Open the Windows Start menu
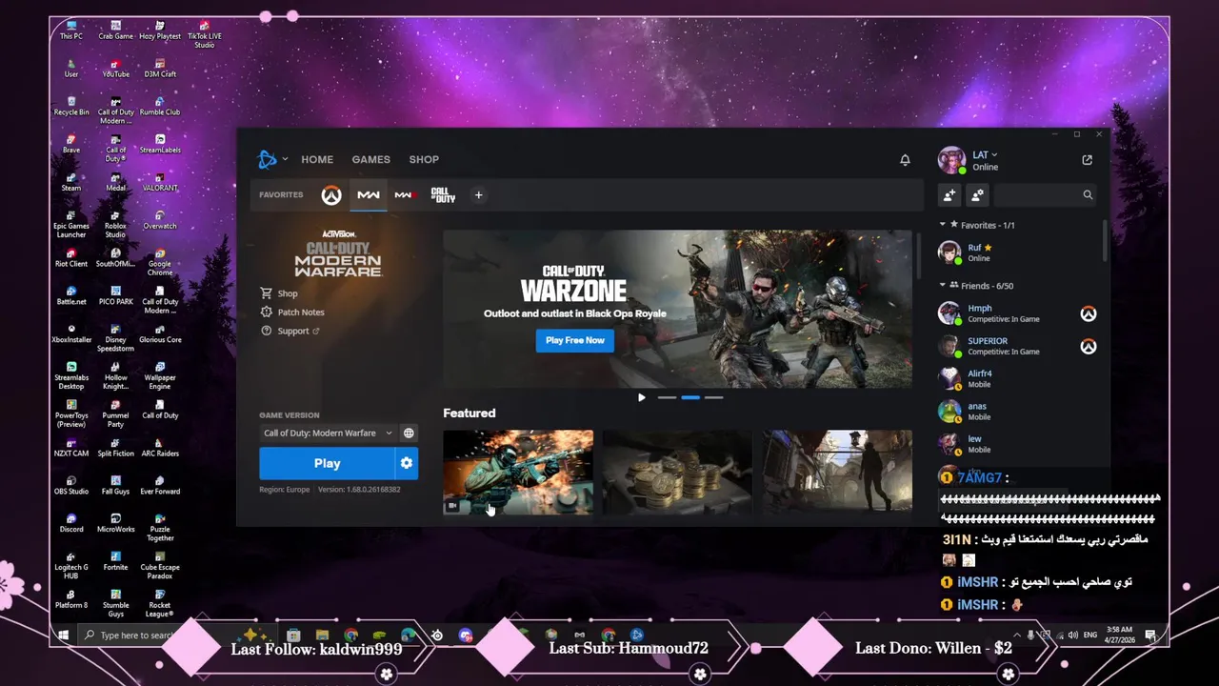1219x686 pixels. click(64, 635)
